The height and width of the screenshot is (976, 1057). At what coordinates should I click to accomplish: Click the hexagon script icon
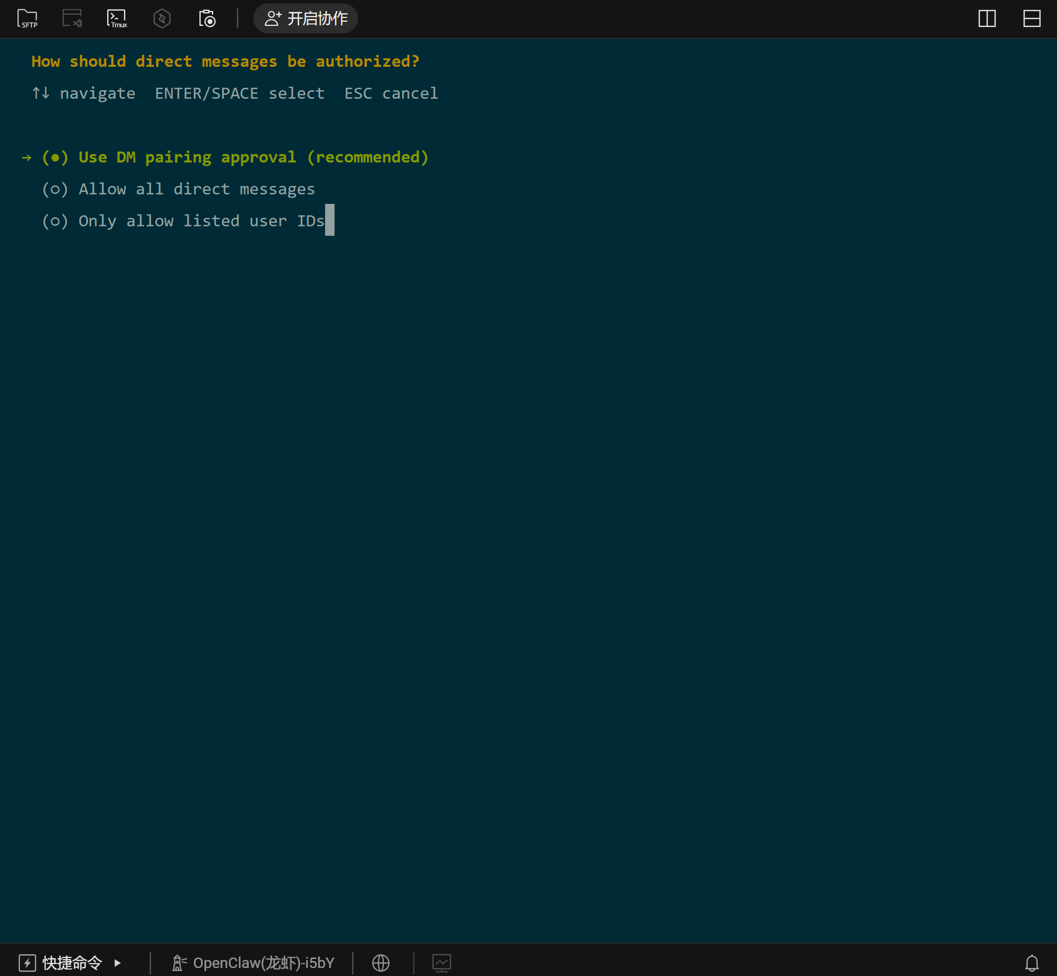point(162,18)
